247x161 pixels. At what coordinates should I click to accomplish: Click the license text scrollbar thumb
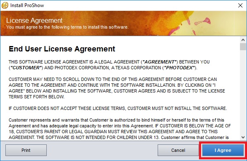(x=243, y=47)
